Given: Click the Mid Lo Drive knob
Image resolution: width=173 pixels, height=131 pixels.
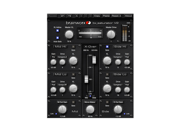Looking at the screenshot, I should (x=62, y=90).
